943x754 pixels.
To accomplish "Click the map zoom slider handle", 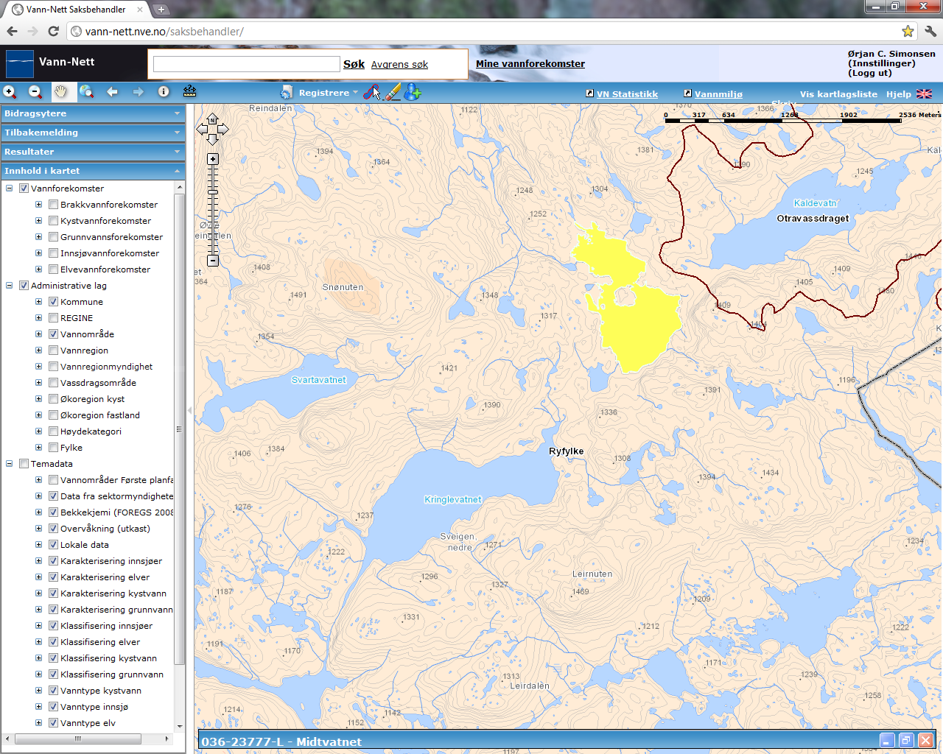I will pyautogui.click(x=213, y=193).
